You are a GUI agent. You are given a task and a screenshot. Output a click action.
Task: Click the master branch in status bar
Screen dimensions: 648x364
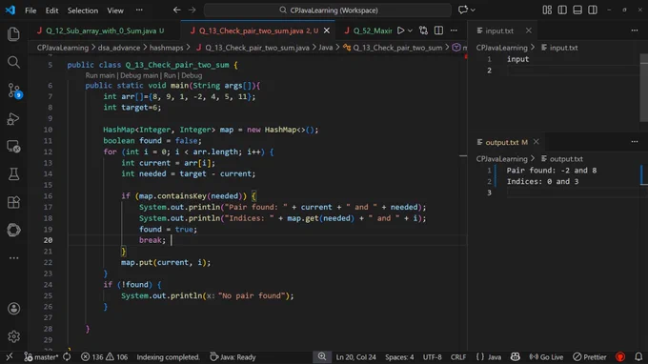pos(41,357)
